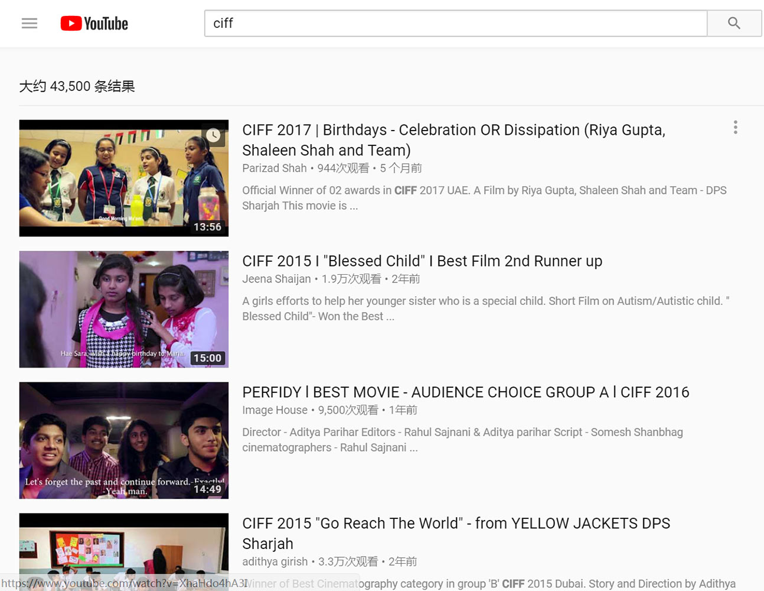Open three-dot menu for first video
This screenshot has height=591, width=764.
click(735, 128)
